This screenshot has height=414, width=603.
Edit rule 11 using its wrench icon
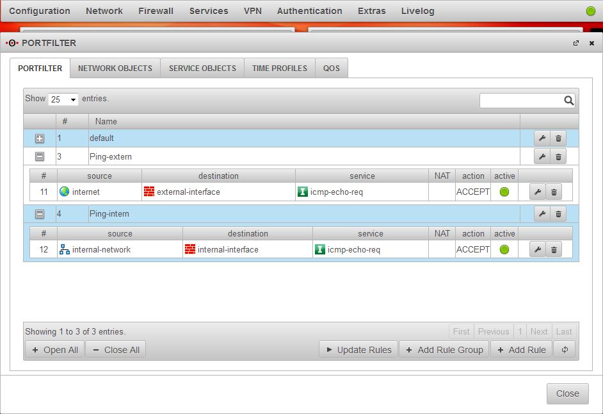click(x=537, y=192)
